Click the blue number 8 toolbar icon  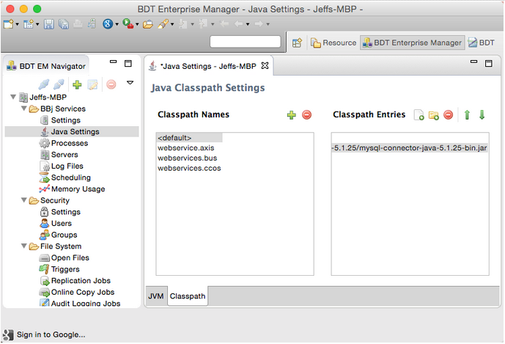[x=108, y=24]
